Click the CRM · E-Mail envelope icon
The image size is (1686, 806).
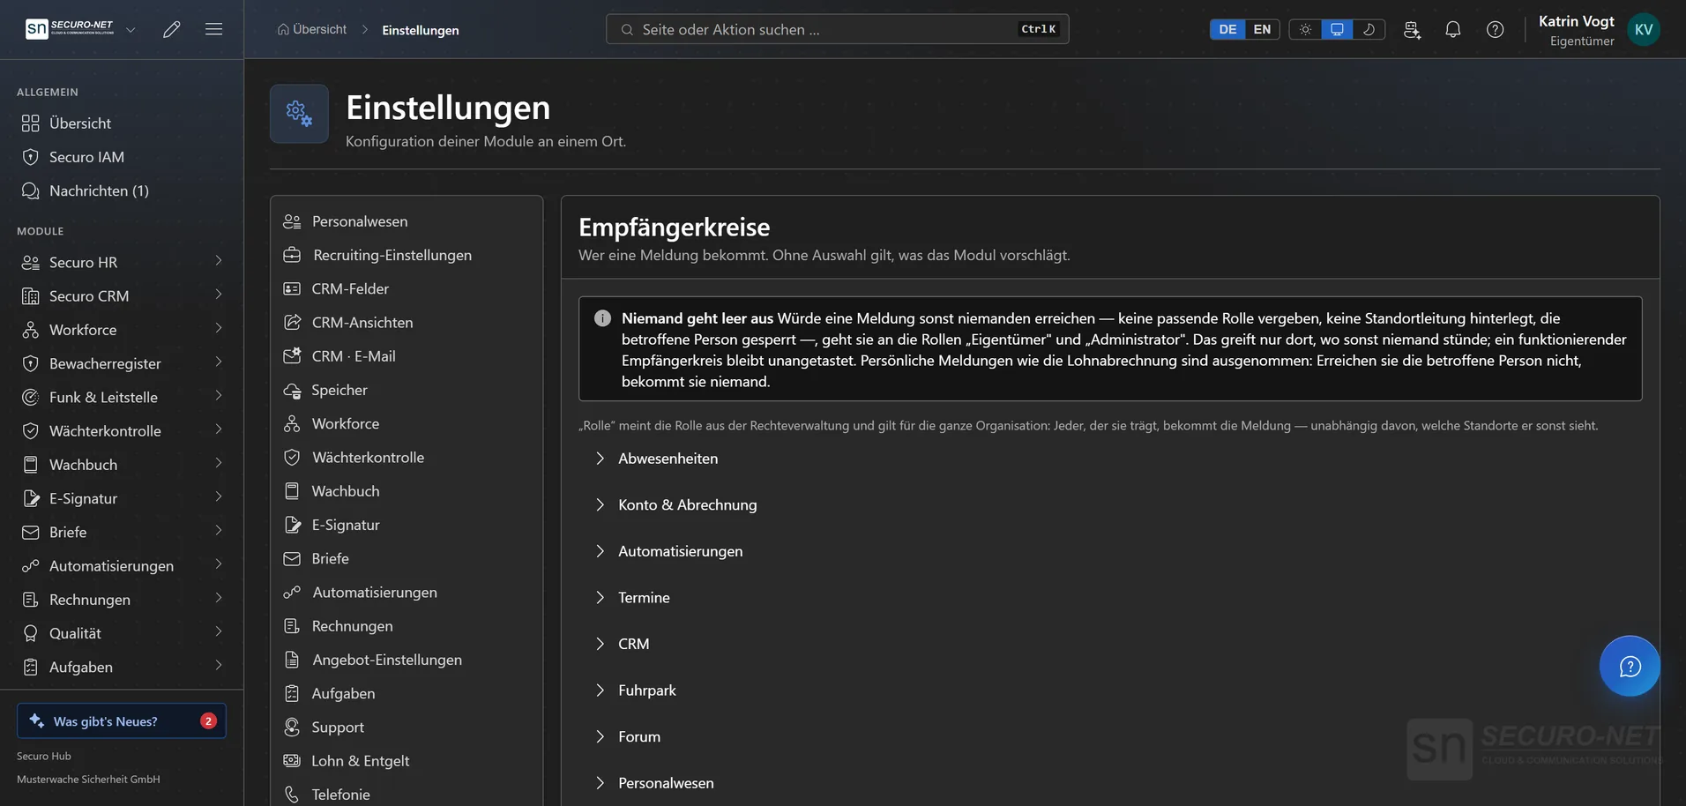tap(292, 356)
